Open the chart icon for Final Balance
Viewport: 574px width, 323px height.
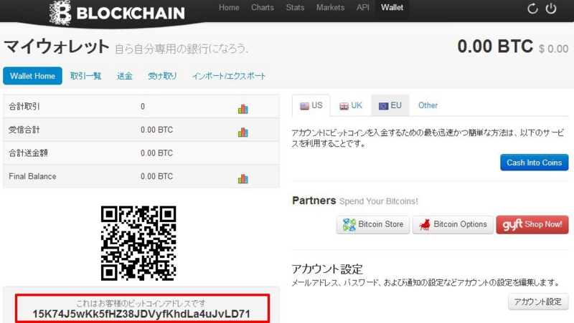tap(243, 178)
